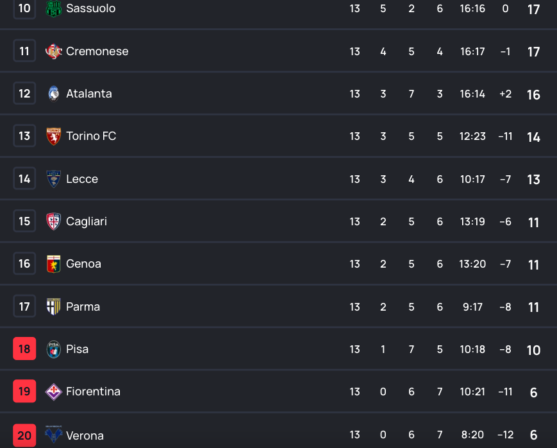
Task: Click Pisa's points total of 10
Action: pos(533,350)
